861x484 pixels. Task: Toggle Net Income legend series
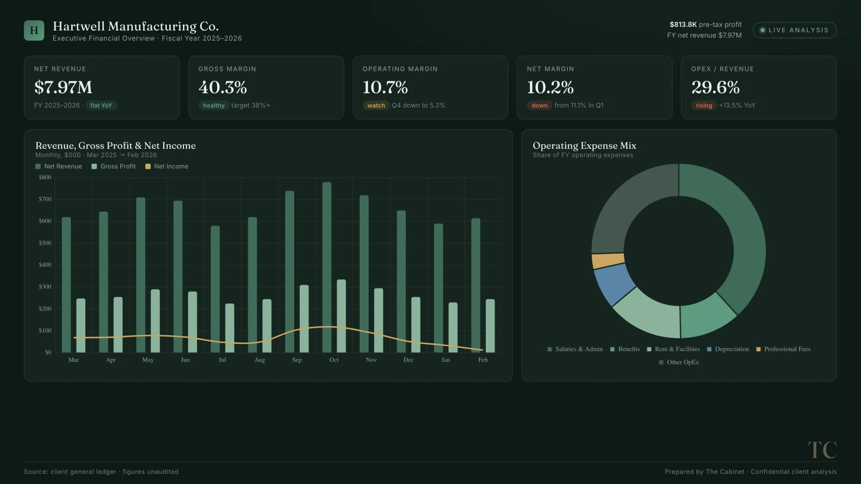(167, 166)
